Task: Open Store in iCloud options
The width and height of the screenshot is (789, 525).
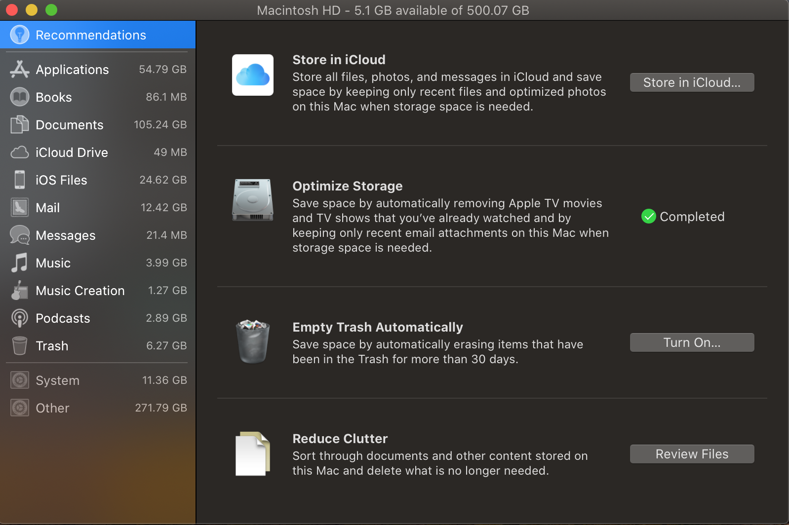Action: coord(692,82)
